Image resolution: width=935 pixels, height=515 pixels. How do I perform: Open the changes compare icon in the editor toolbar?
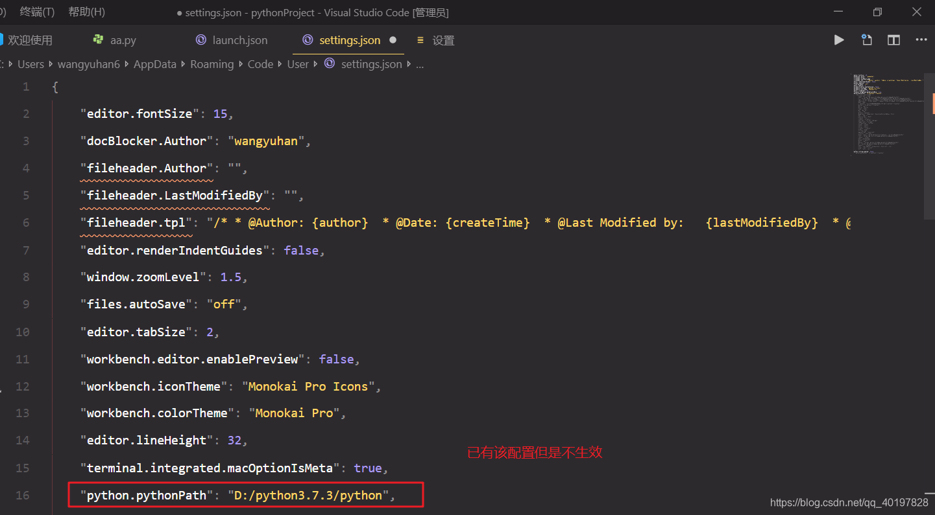[x=867, y=40]
